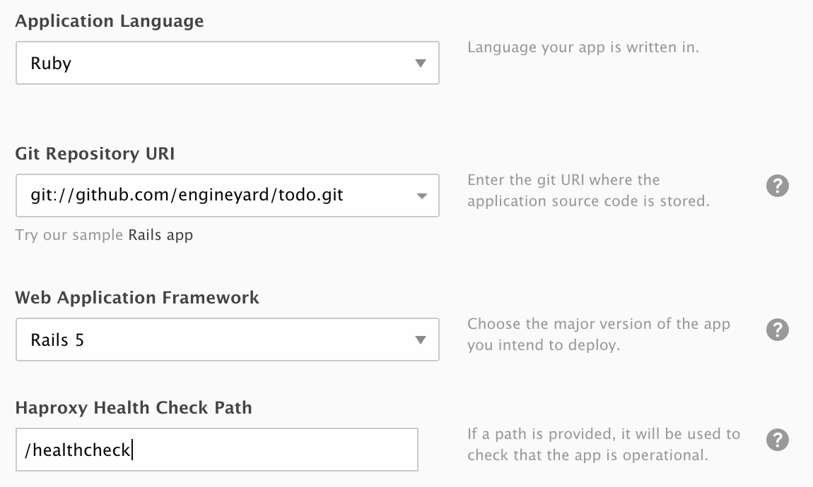Image resolution: width=813 pixels, height=487 pixels.
Task: Show help for Haproxy Health Check Path
Action: (x=777, y=440)
